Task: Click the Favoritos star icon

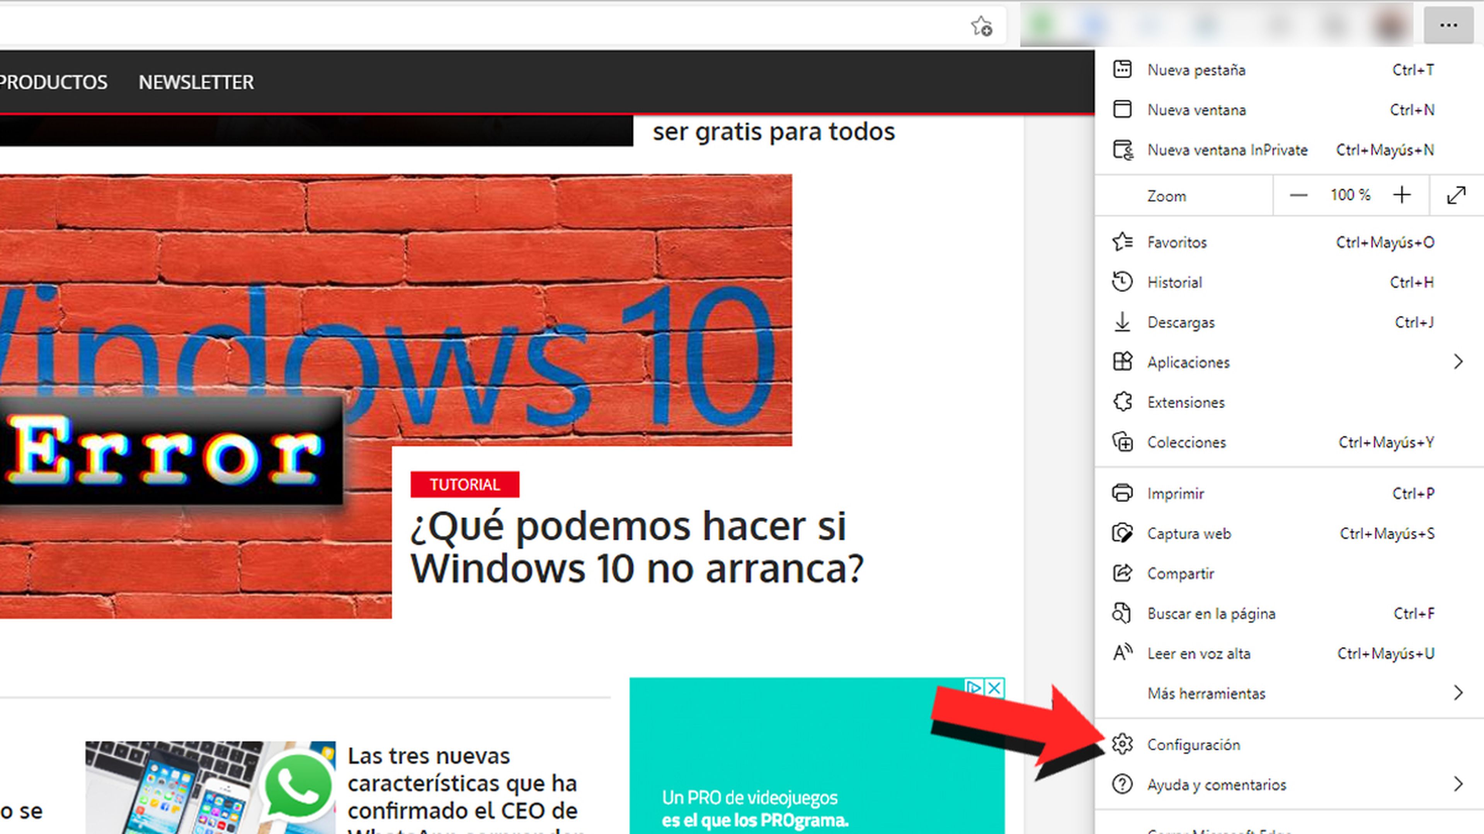Action: click(x=1122, y=242)
